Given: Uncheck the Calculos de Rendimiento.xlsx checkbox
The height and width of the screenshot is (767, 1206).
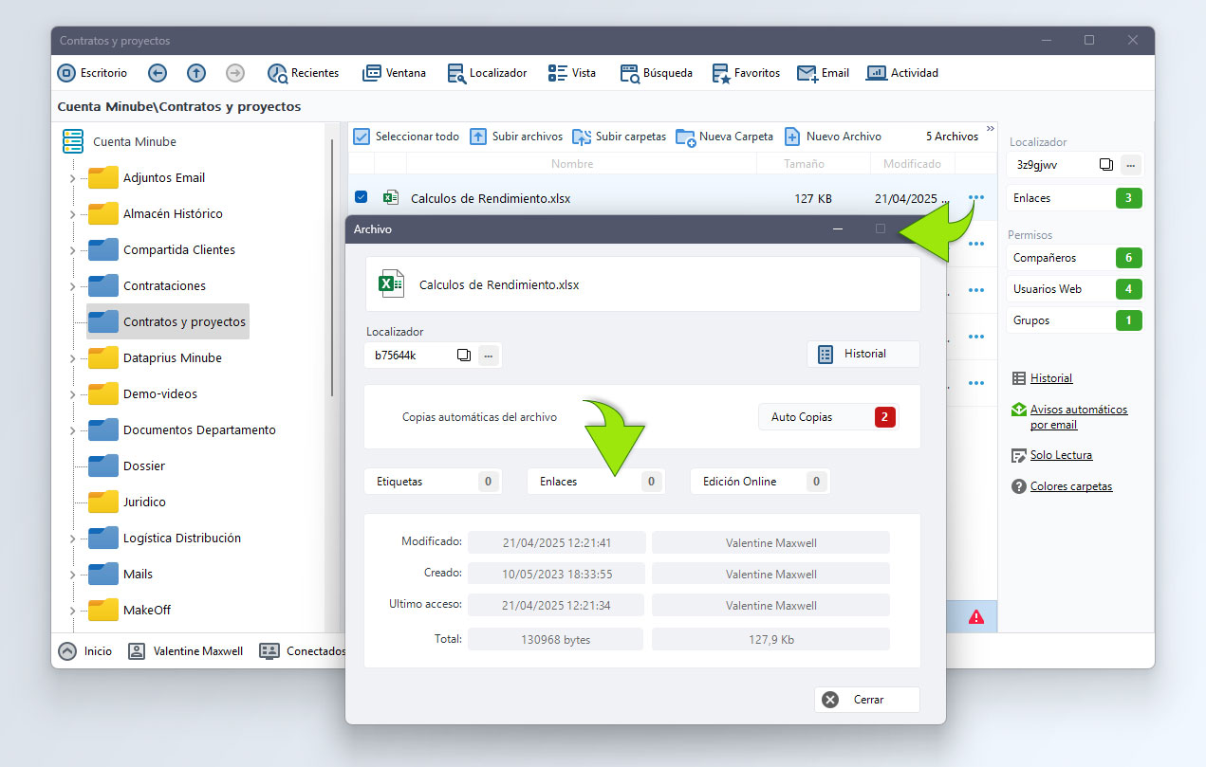Looking at the screenshot, I should (x=361, y=198).
